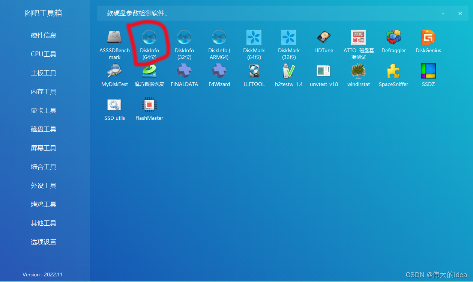Screen dimensions: 473x282
Task: Choose 磁盘工具 in the sidebar
Action: (44, 129)
